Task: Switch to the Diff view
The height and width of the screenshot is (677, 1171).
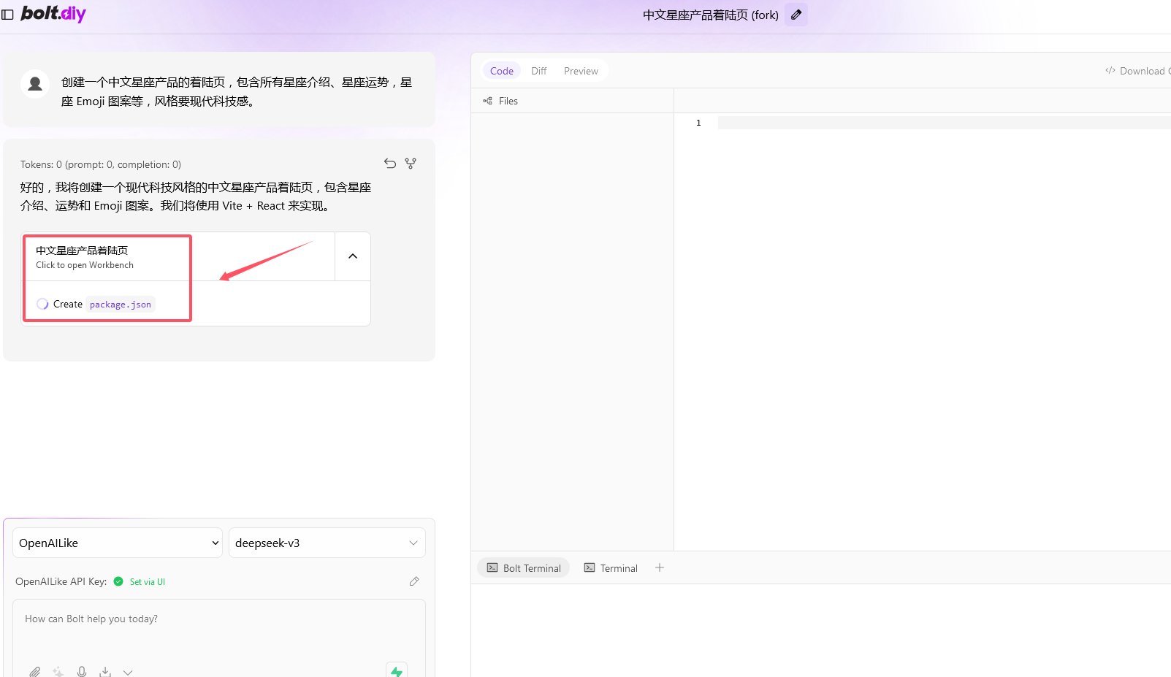Action: [539, 71]
